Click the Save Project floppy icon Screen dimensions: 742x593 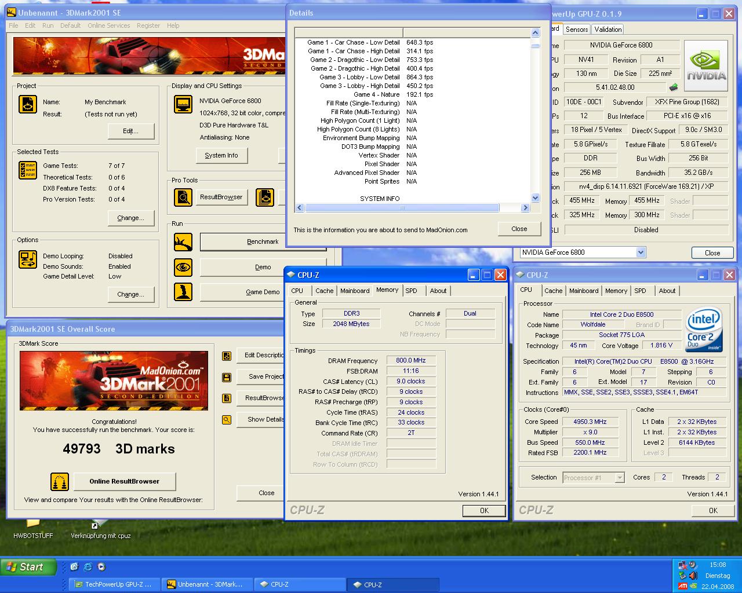(227, 377)
